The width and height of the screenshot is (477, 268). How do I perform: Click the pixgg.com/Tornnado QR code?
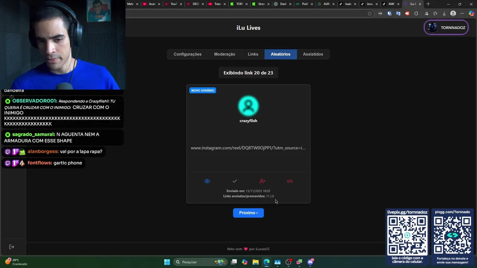(452, 236)
